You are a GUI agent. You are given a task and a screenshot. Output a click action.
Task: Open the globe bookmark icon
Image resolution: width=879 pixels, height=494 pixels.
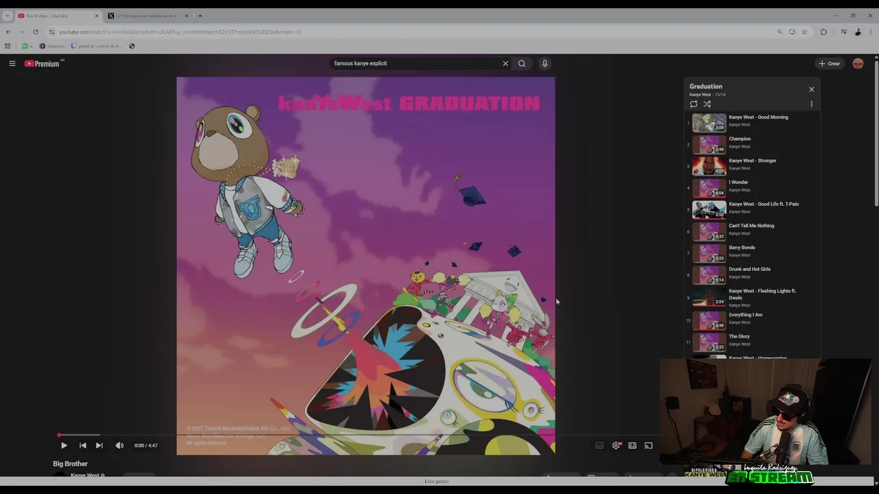coord(132,46)
